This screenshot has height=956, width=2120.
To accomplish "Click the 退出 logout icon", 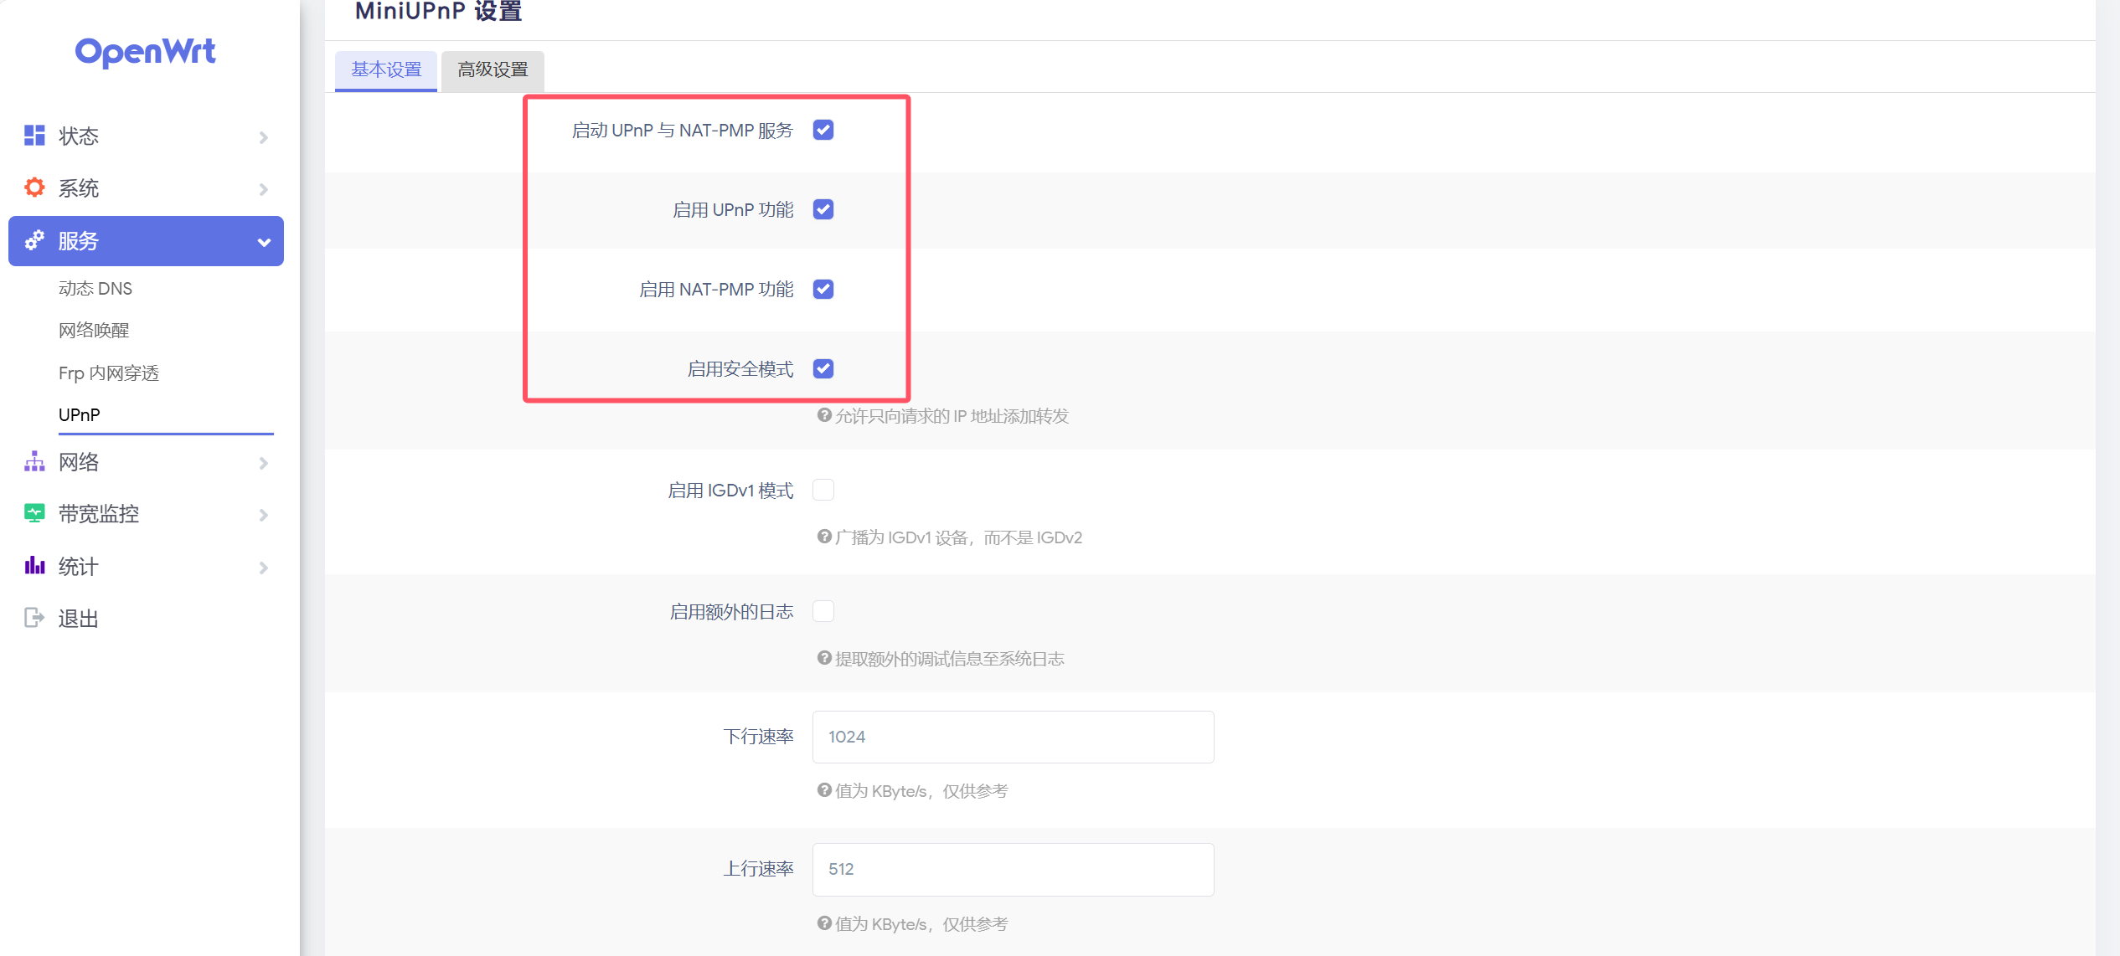I will click(34, 618).
